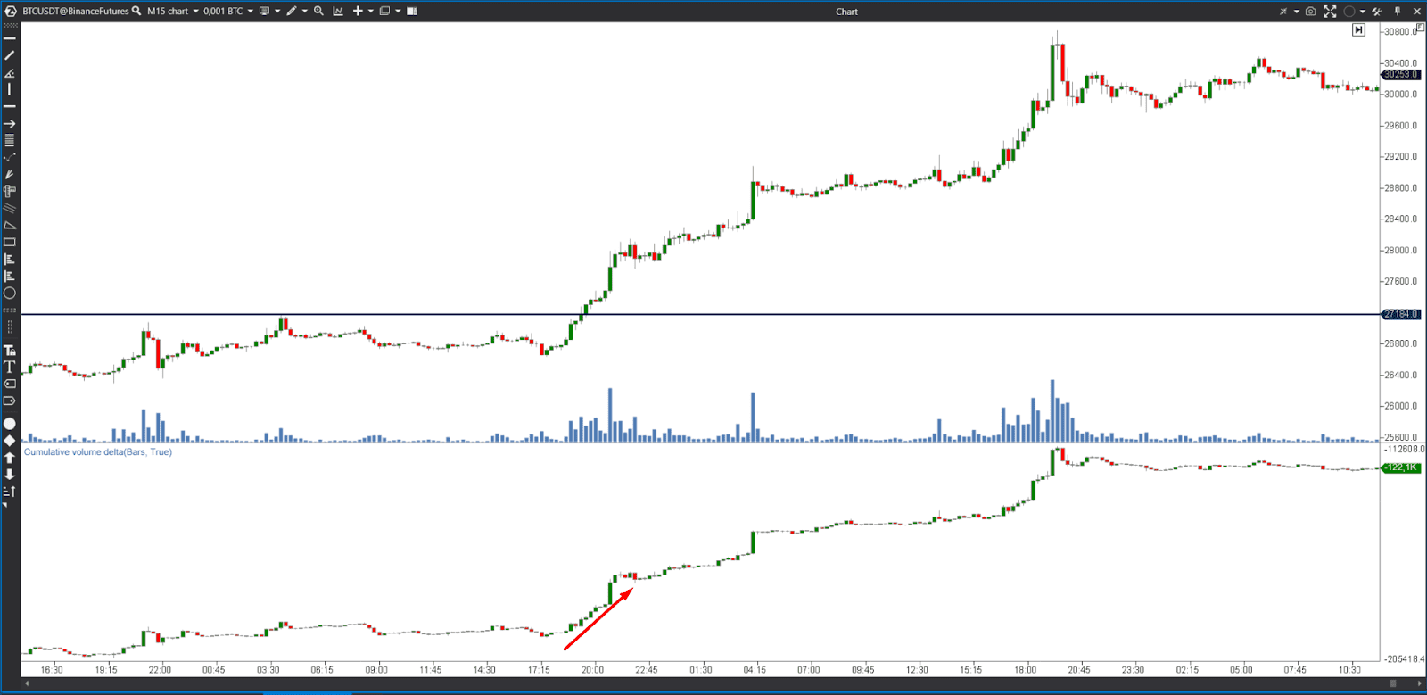Click the circle color indicator in title bar
The height and width of the screenshot is (695, 1427).
point(1349,12)
